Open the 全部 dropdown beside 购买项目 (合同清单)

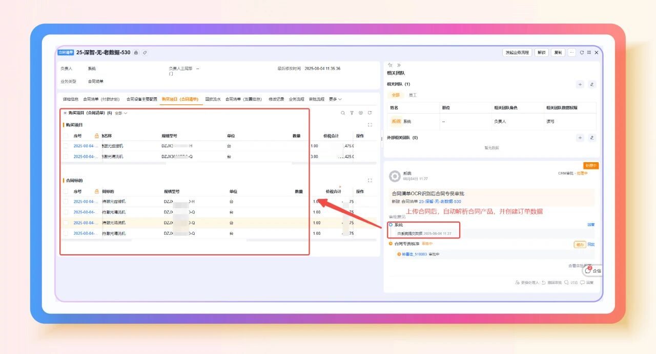121,113
